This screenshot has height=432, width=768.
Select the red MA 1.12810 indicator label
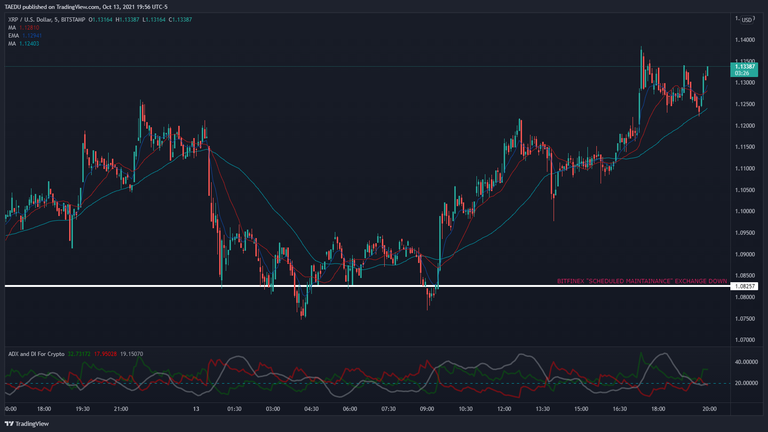pyautogui.click(x=24, y=28)
